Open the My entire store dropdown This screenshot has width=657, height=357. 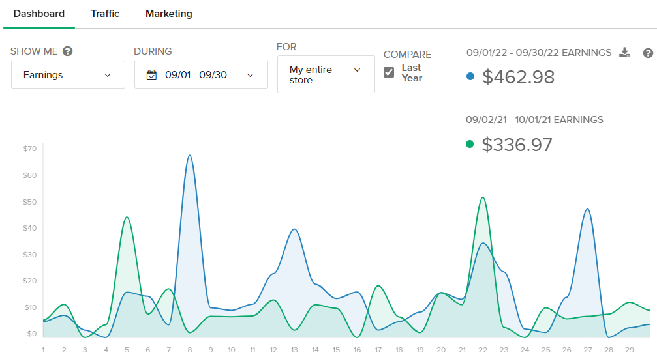pos(326,74)
